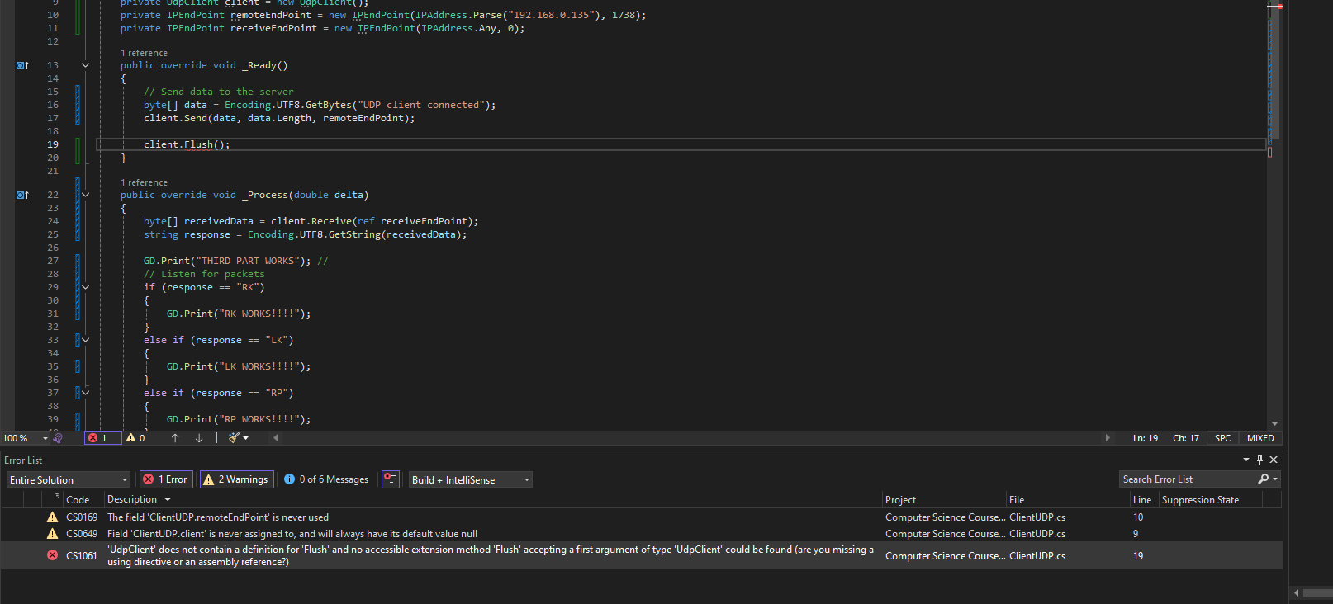Open the zoom level 100 % dropdown
This screenshot has width=1333, height=604.
point(45,438)
